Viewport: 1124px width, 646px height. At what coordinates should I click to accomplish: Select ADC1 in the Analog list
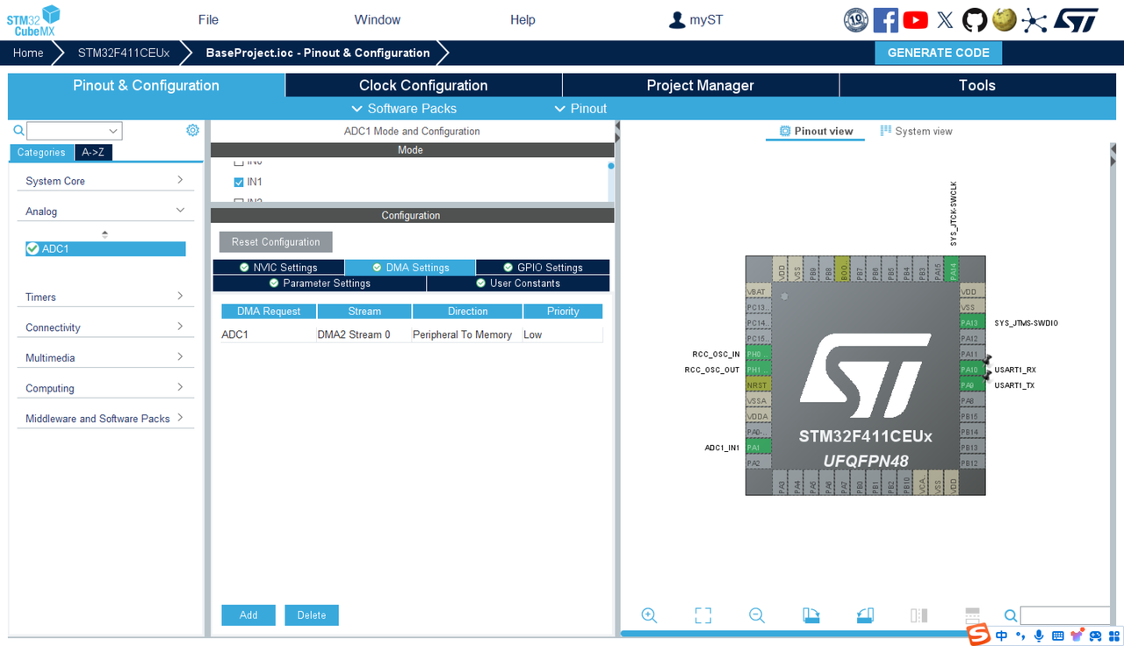(105, 249)
